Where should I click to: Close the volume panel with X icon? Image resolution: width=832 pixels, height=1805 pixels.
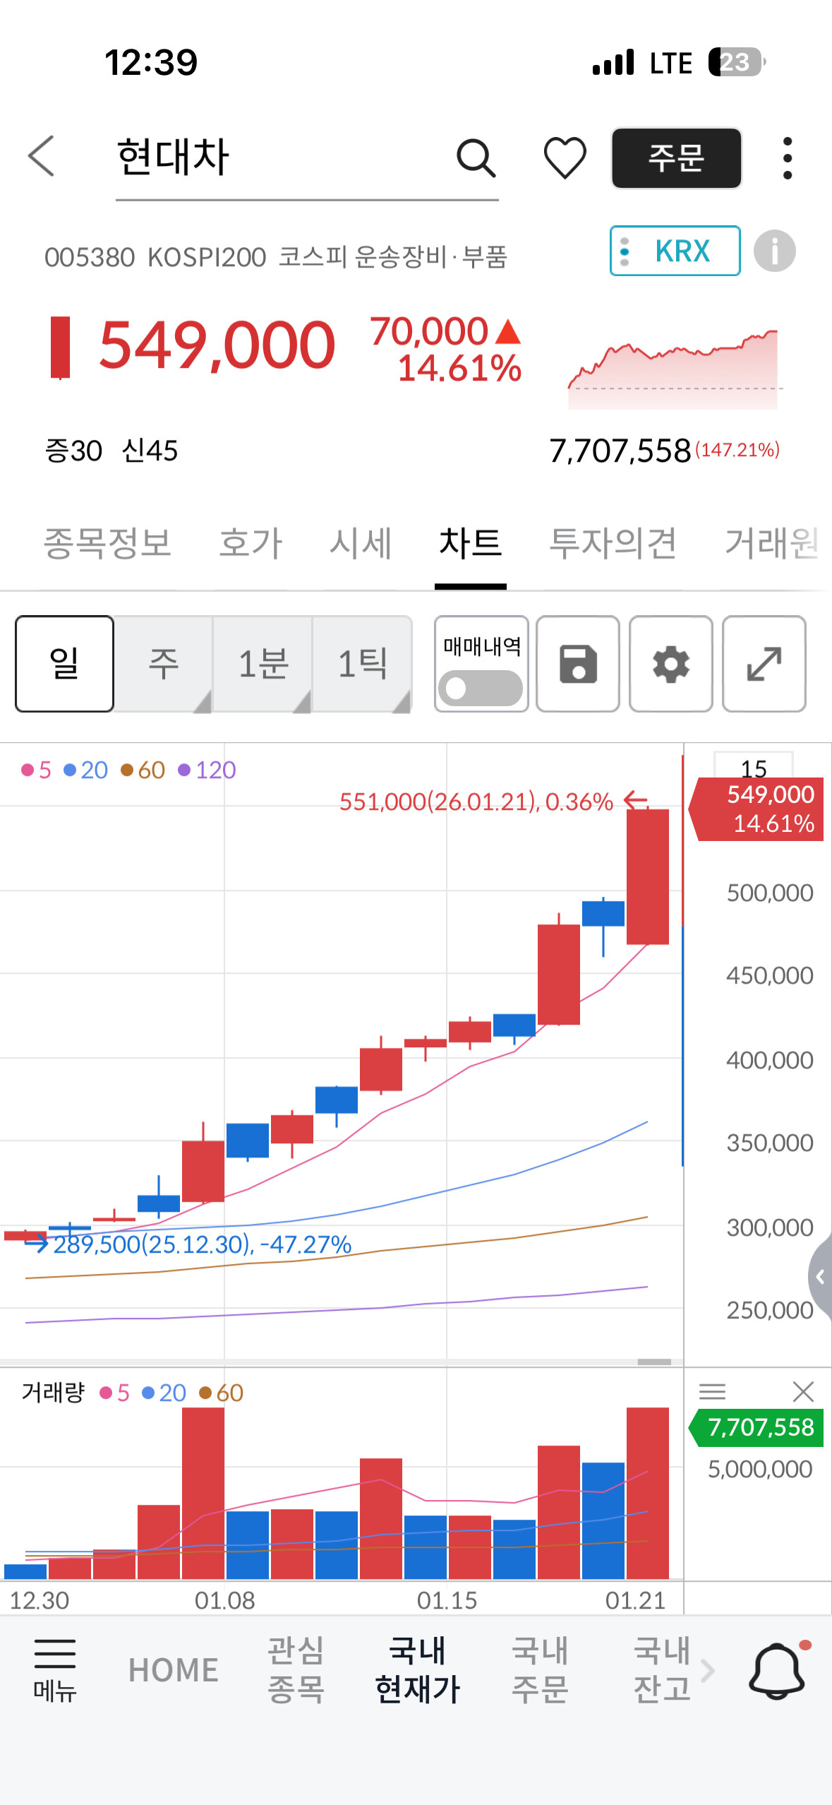tap(803, 1391)
